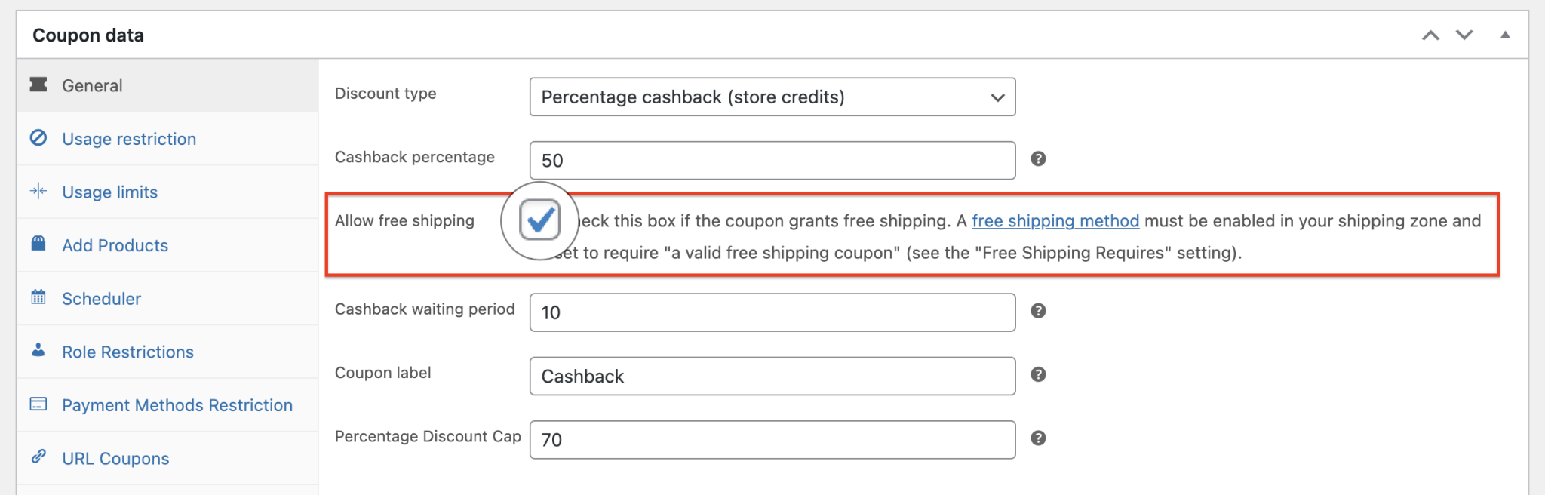The height and width of the screenshot is (495, 1545).
Task: Open the Discount type dropdown
Action: pyautogui.click(x=772, y=97)
